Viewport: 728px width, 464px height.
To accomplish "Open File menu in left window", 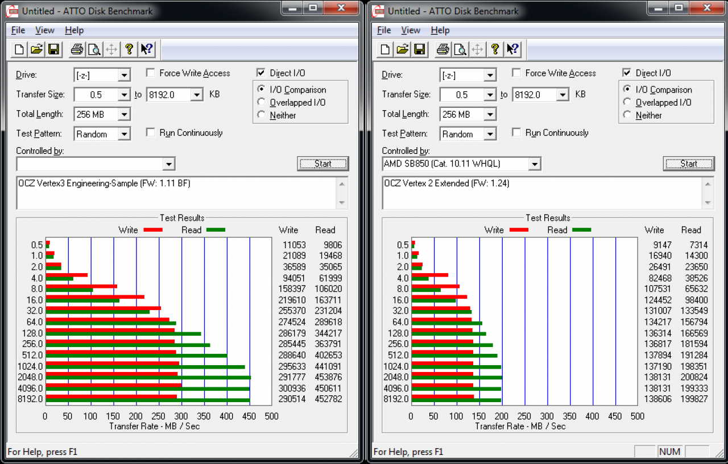I will [x=18, y=30].
